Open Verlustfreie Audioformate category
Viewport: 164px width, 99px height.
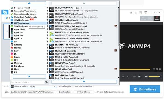coord(29,17)
